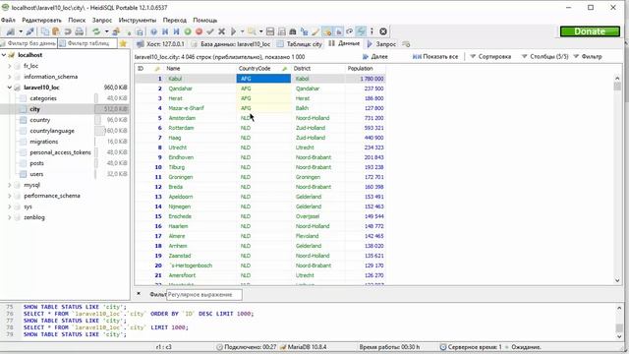Sort by the Population column header
This screenshot has height=354, width=629.
365,69
